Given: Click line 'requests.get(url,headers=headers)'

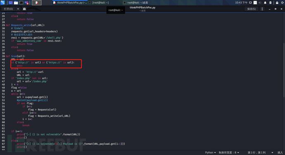Looking at the screenshot, I should (34, 32).
